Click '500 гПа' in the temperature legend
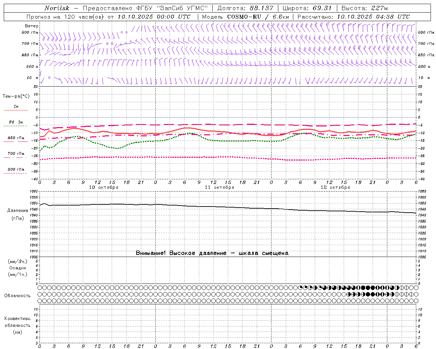Image resolution: width=436 pixels, height=349 pixels. coord(16,169)
